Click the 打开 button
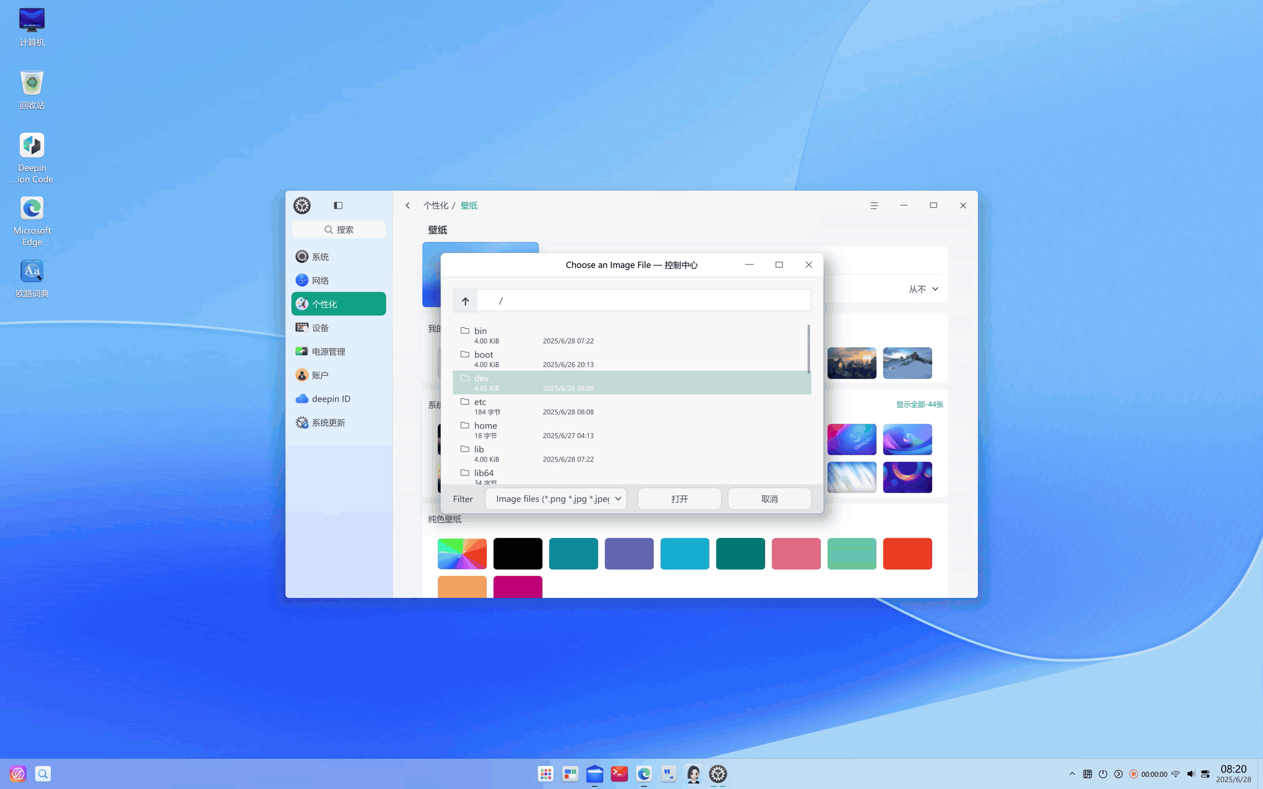The width and height of the screenshot is (1263, 789). click(680, 499)
